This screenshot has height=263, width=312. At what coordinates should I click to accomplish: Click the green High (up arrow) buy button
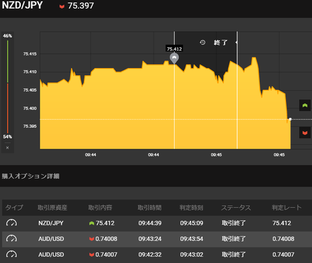click(x=305, y=105)
